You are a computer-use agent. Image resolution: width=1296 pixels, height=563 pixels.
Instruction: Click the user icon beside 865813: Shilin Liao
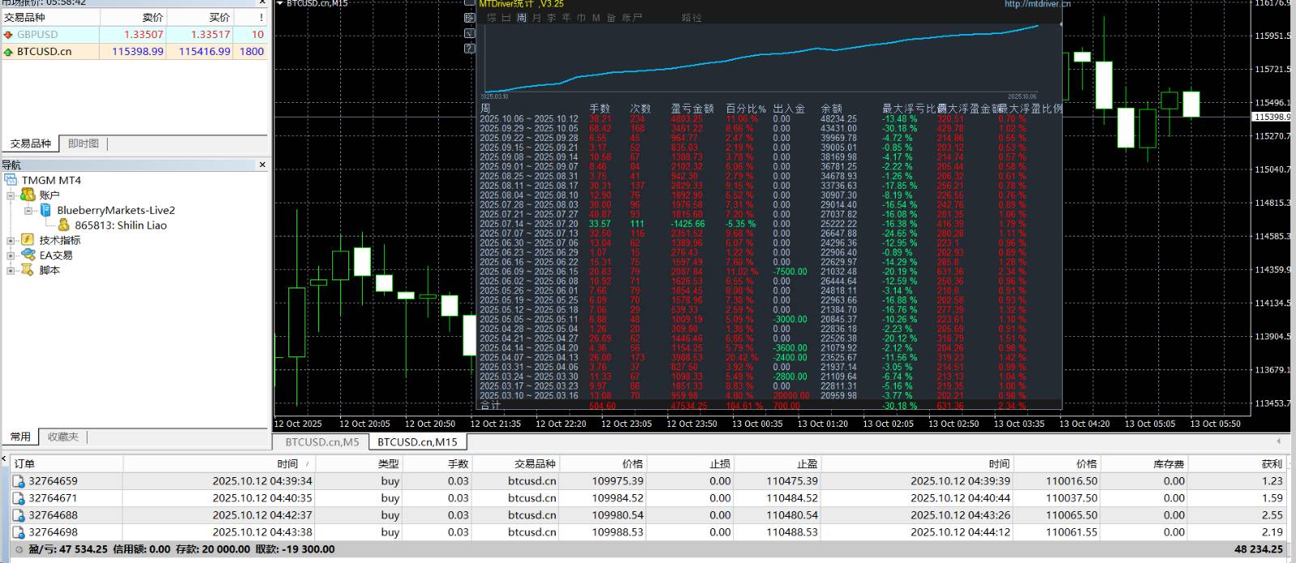tap(64, 225)
